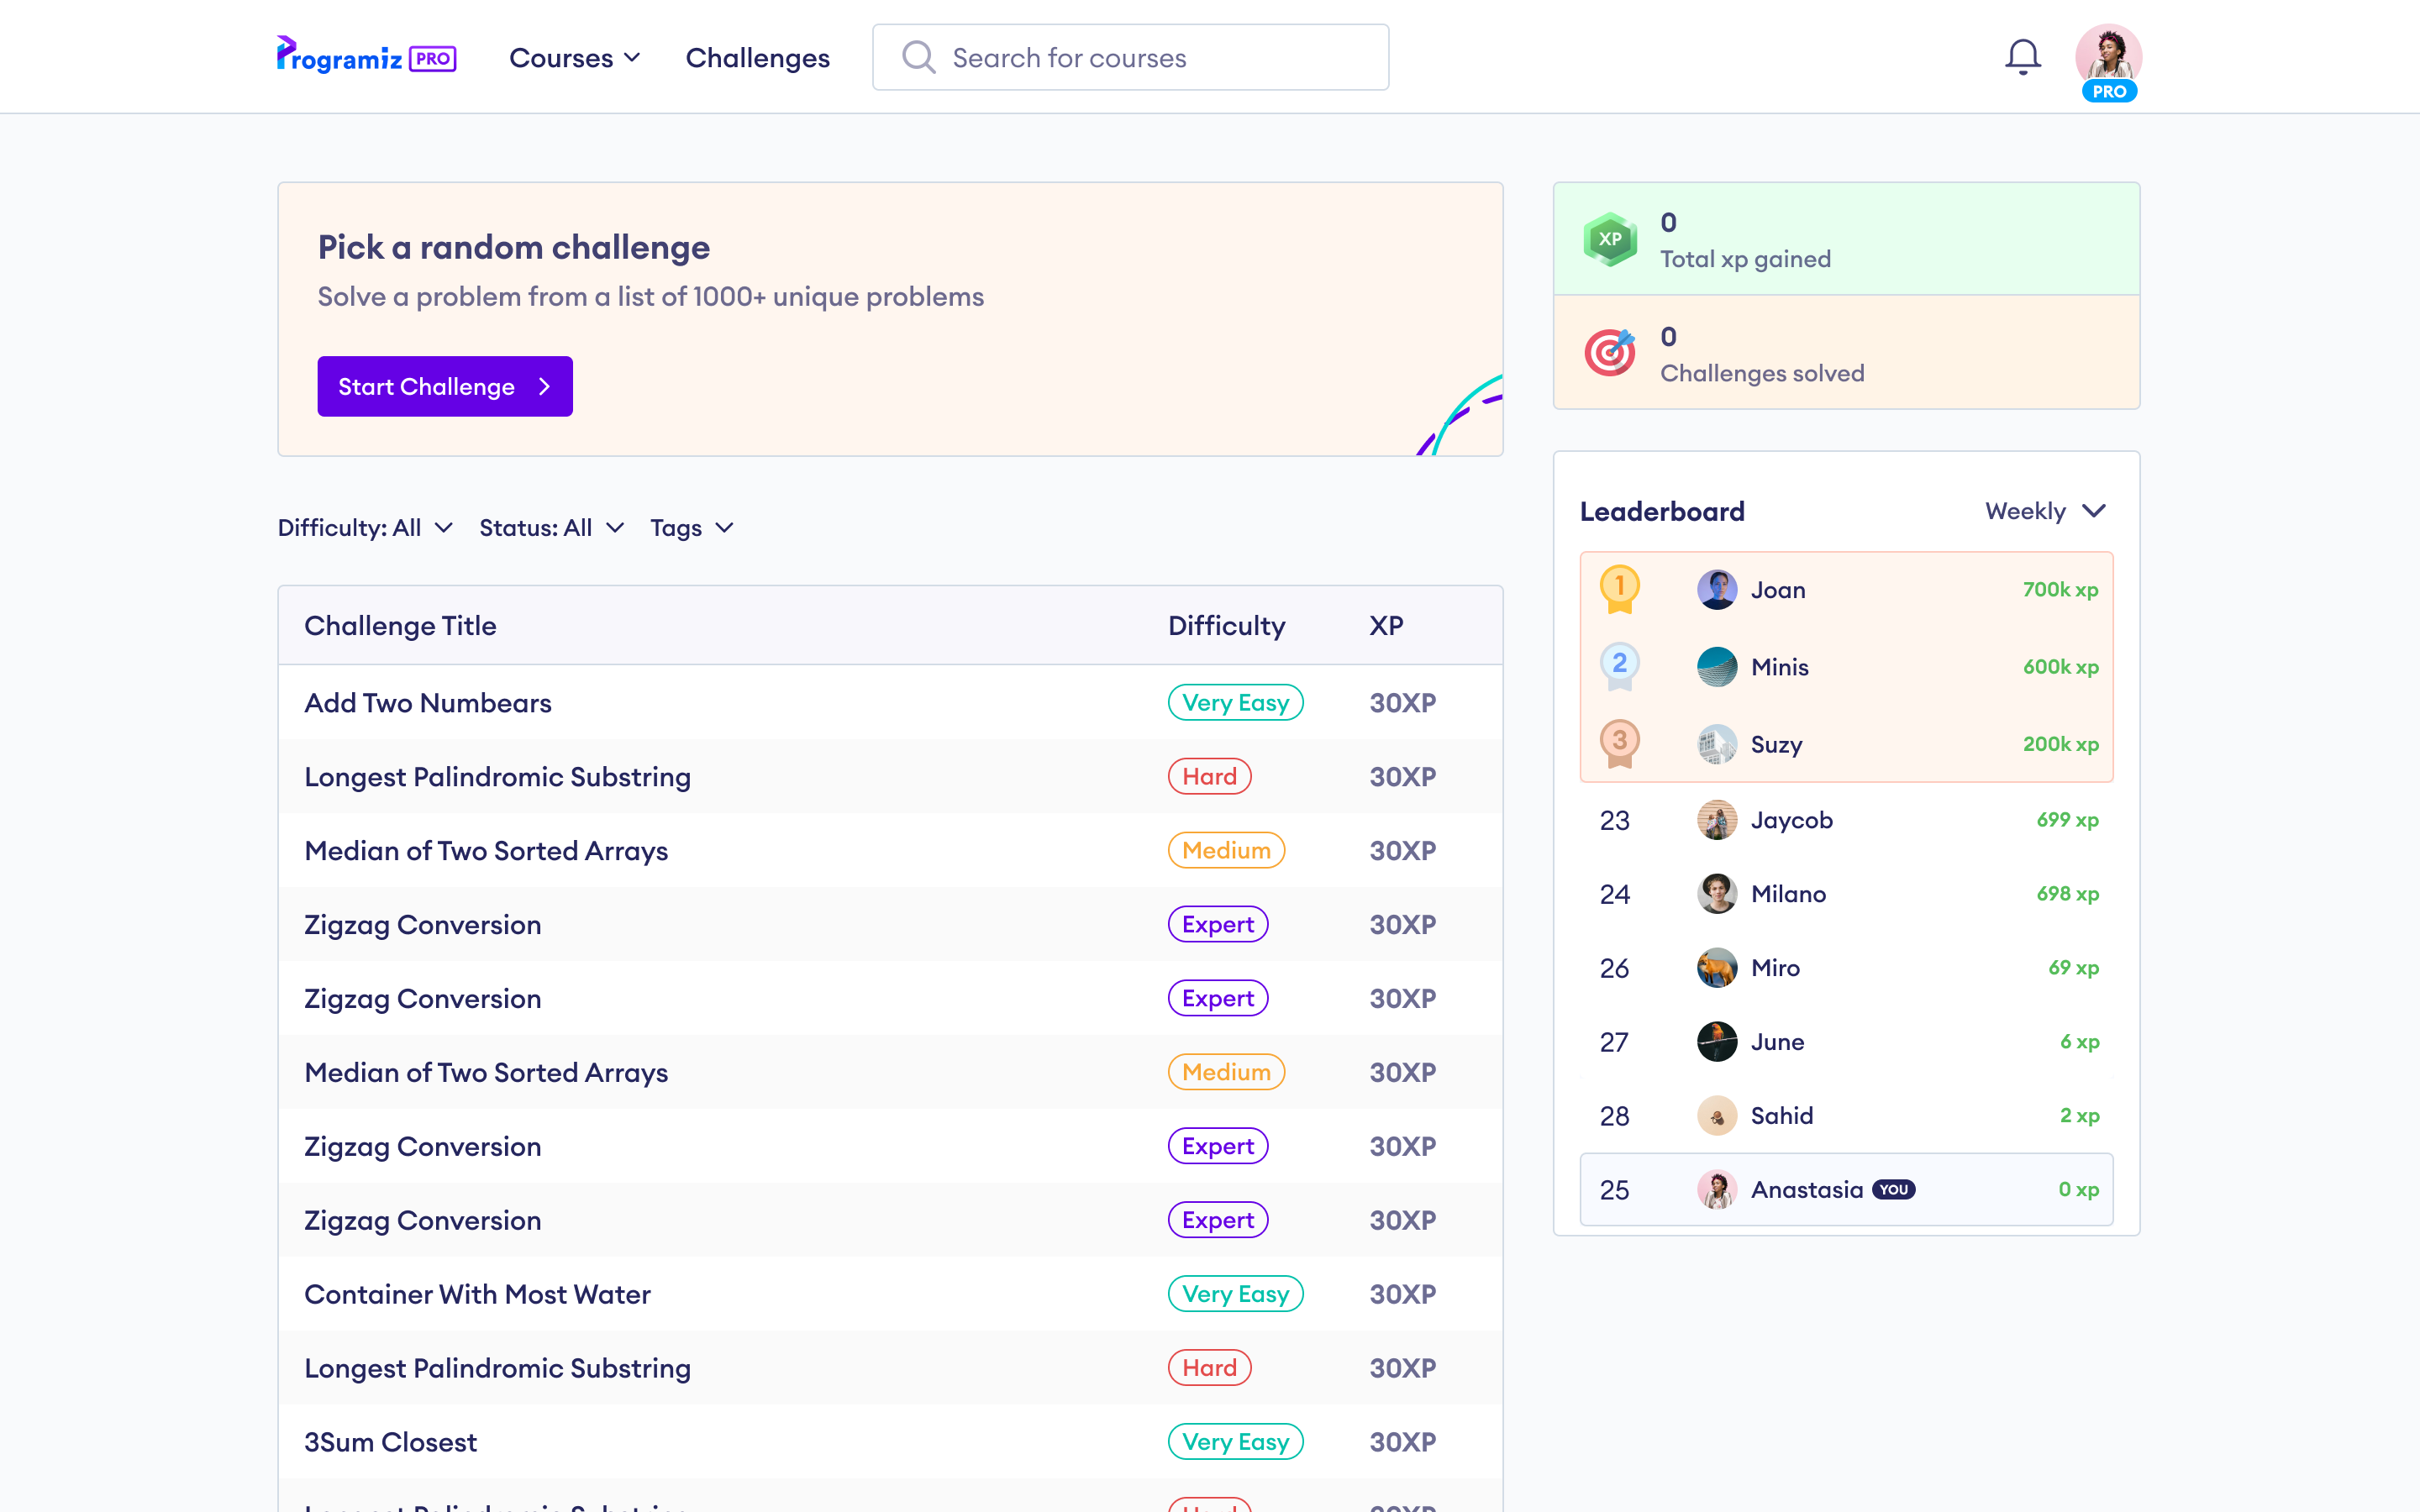
Task: Click the Total xp gained label
Action: (1745, 259)
